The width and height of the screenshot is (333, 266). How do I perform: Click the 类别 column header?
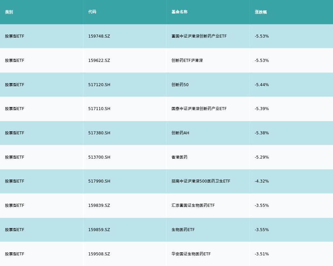pyautogui.click(x=9, y=12)
